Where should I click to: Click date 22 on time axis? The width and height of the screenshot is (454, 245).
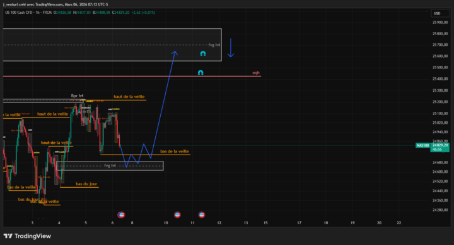[x=399, y=223]
